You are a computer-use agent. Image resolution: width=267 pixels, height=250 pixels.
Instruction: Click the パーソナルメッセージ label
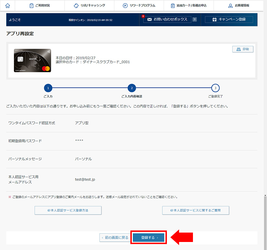[25, 159]
